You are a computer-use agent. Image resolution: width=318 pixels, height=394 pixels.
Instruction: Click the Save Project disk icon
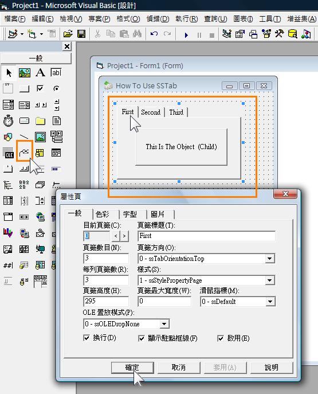tap(81, 34)
